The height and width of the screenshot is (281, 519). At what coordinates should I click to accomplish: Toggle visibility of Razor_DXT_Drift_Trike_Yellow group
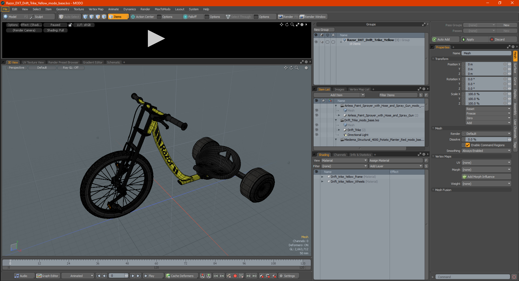[x=316, y=42]
